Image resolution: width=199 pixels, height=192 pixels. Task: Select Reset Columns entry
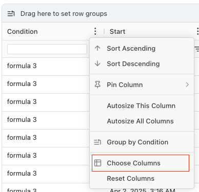[x=142, y=178]
